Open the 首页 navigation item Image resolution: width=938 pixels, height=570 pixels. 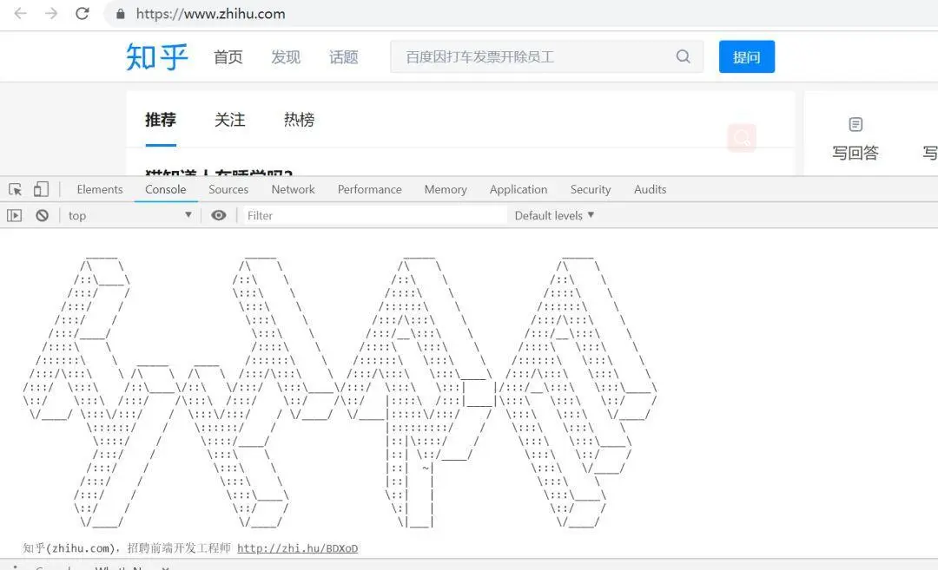click(x=228, y=57)
